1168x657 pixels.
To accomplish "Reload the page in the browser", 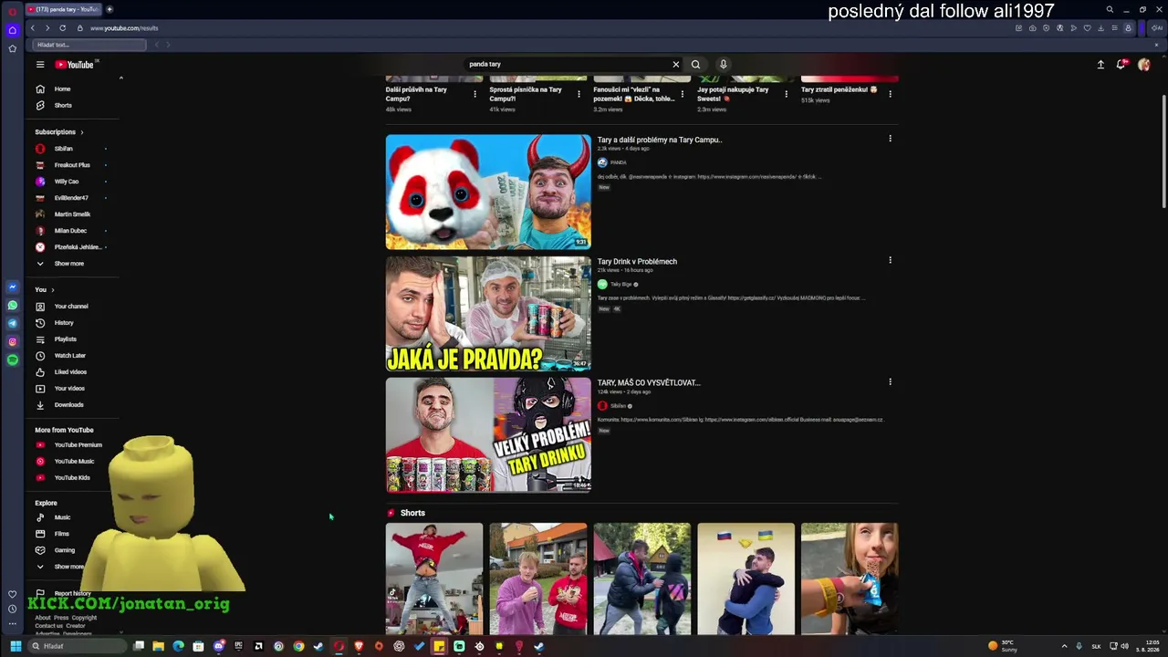I will [x=62, y=28].
